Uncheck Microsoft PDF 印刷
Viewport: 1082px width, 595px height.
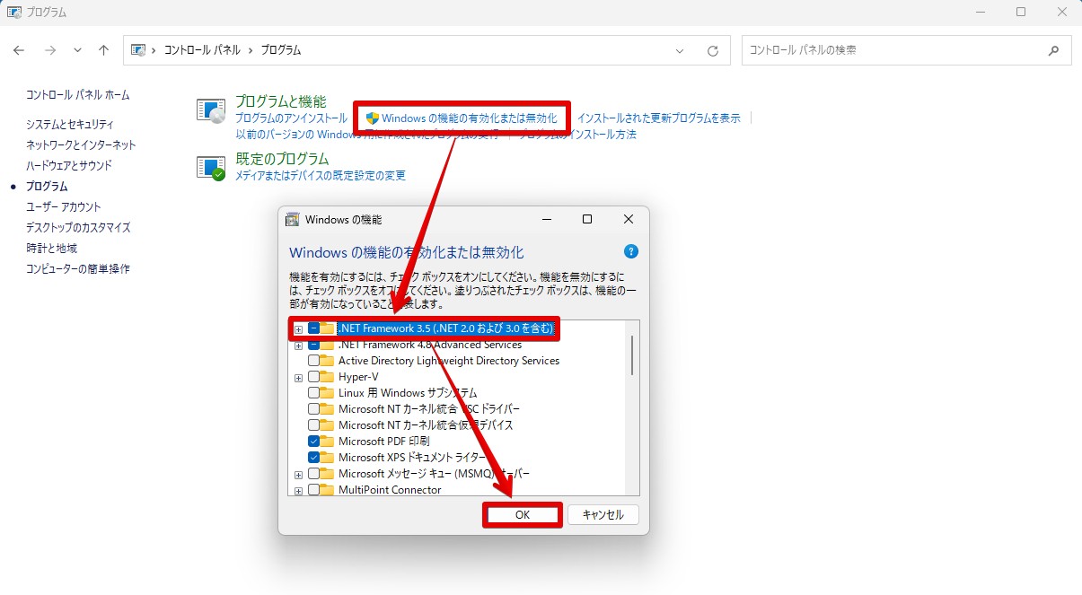[x=314, y=442]
